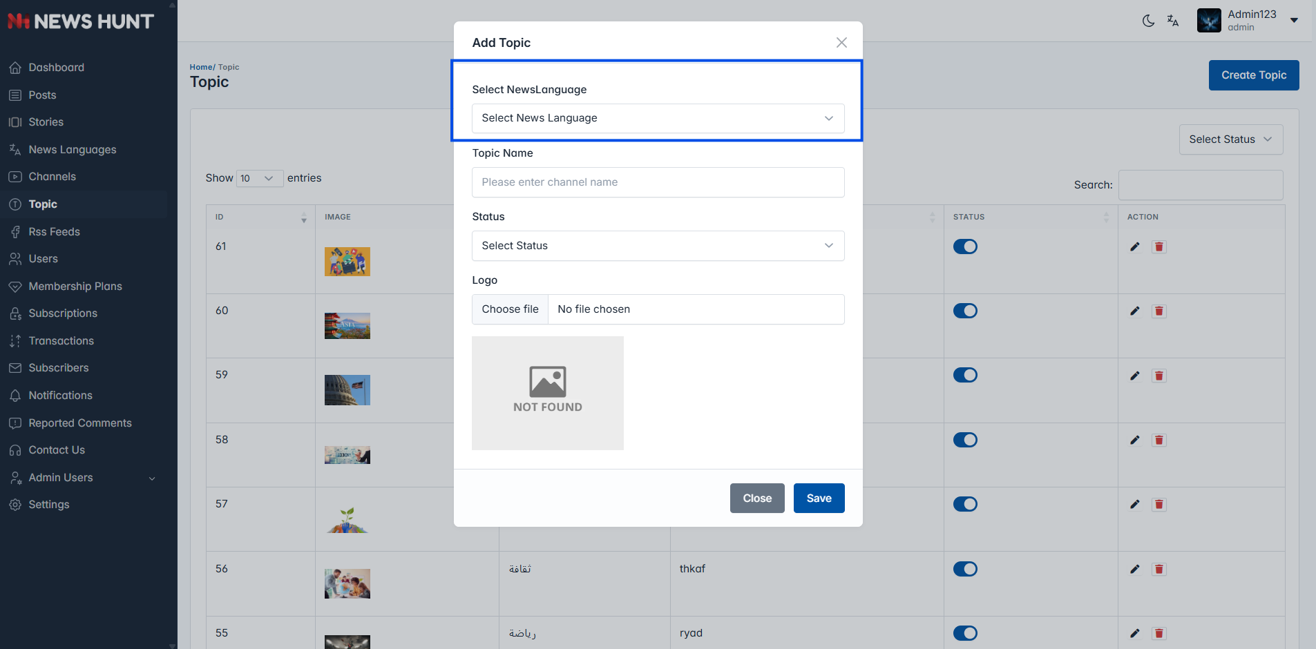Click the Notifications bell icon in sidebar
This screenshot has width=1316, height=649.
(x=15, y=396)
